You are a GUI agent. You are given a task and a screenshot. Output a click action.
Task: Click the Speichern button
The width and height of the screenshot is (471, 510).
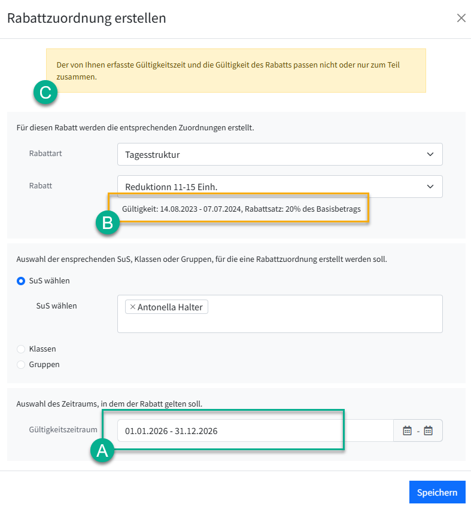click(437, 492)
